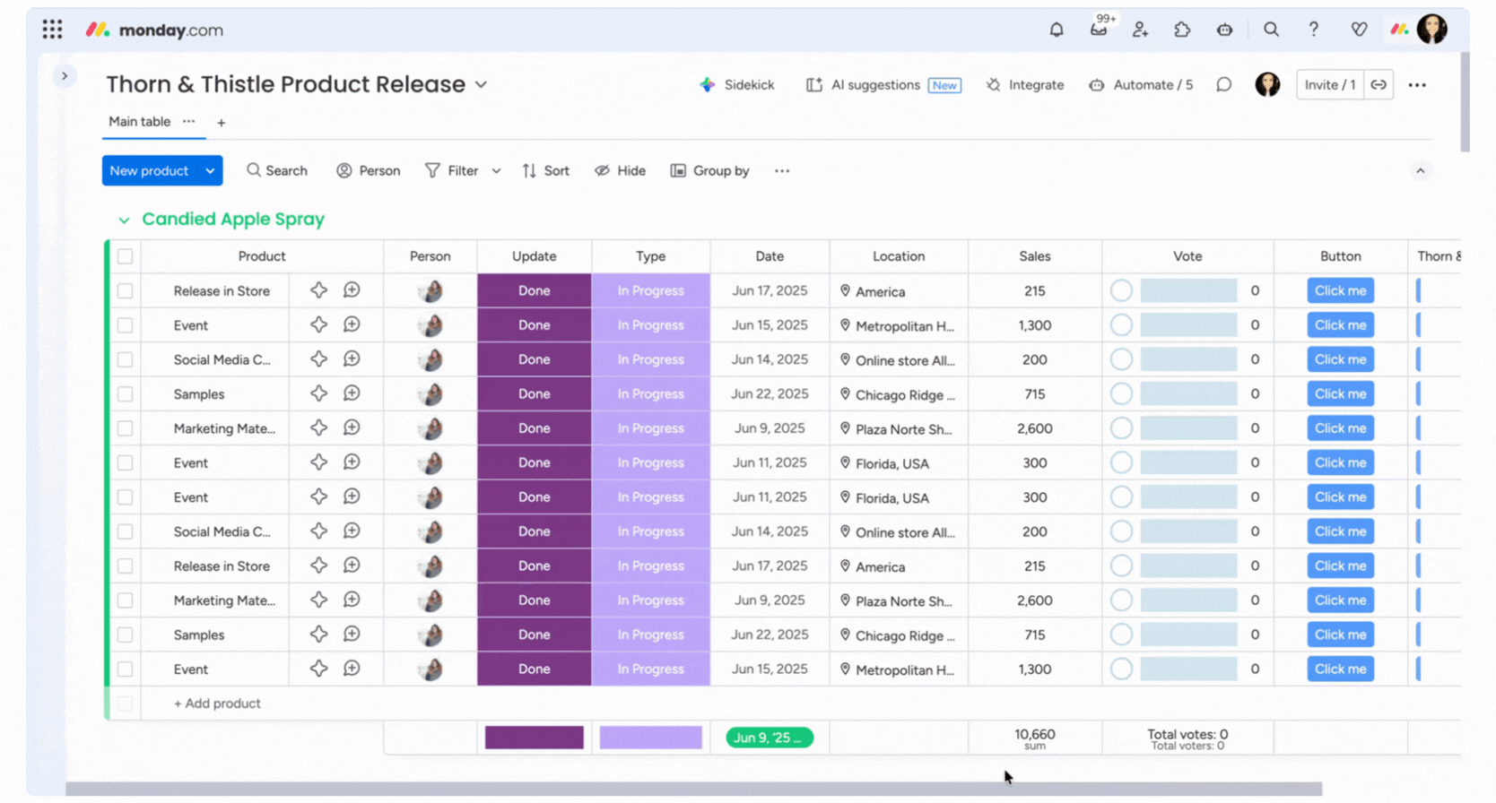This screenshot has height=803, width=1496.
Task: Open the apps grid menu icon
Action: (52, 30)
